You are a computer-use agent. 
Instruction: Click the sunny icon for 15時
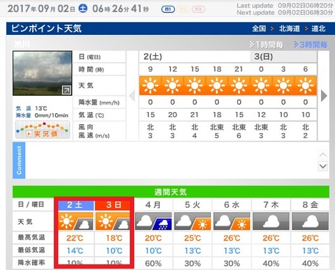pyautogui.click(x=195, y=85)
